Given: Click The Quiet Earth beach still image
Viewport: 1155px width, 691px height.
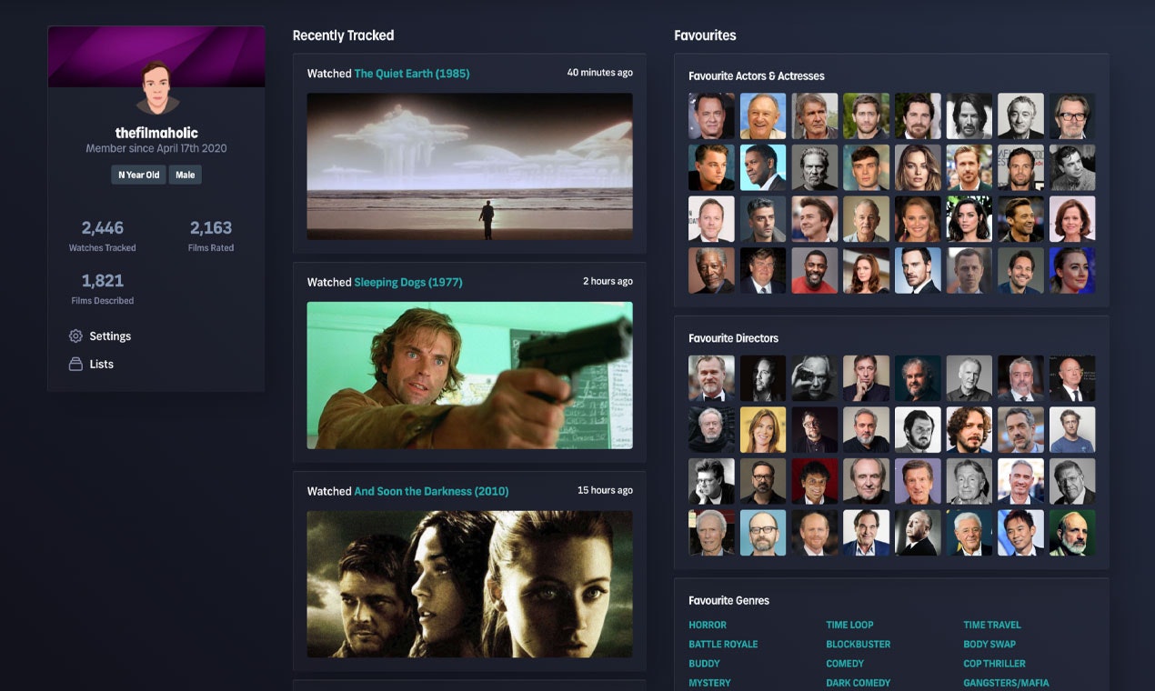Looking at the screenshot, I should click(469, 166).
